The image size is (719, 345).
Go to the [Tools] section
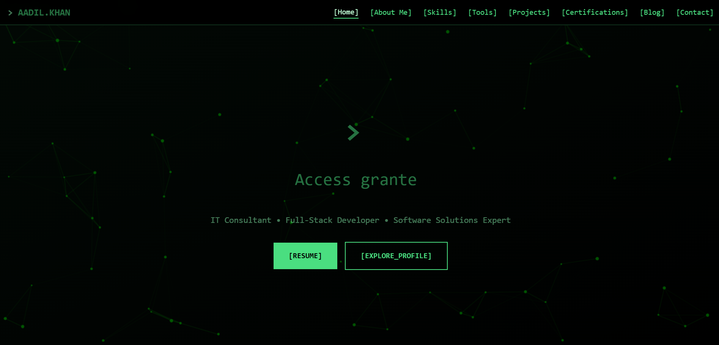click(x=482, y=12)
